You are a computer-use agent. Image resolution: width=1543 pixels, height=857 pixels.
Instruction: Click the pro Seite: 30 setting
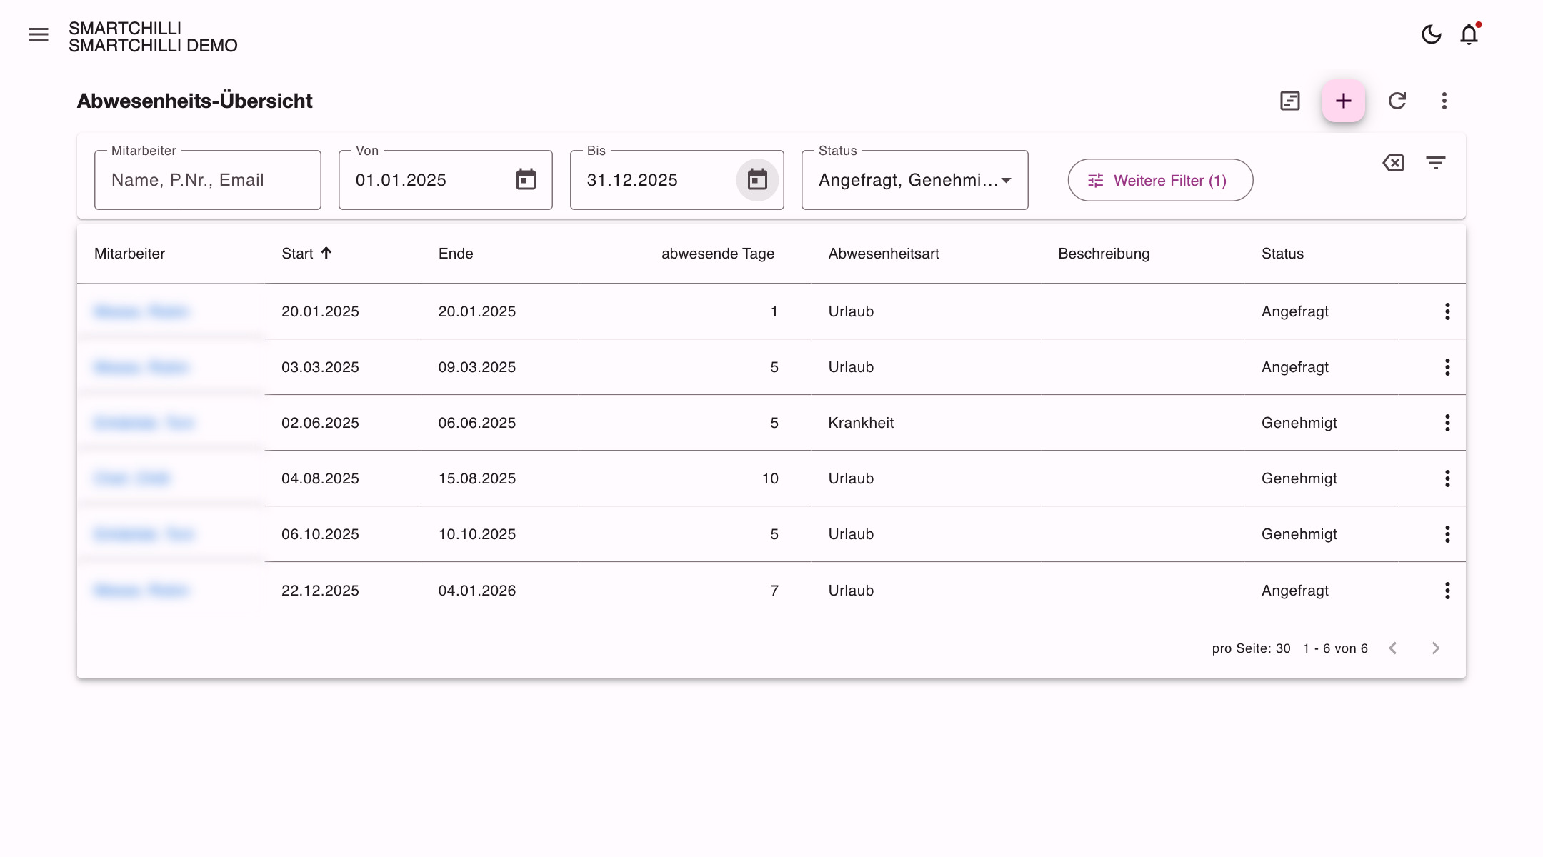[x=1251, y=648]
